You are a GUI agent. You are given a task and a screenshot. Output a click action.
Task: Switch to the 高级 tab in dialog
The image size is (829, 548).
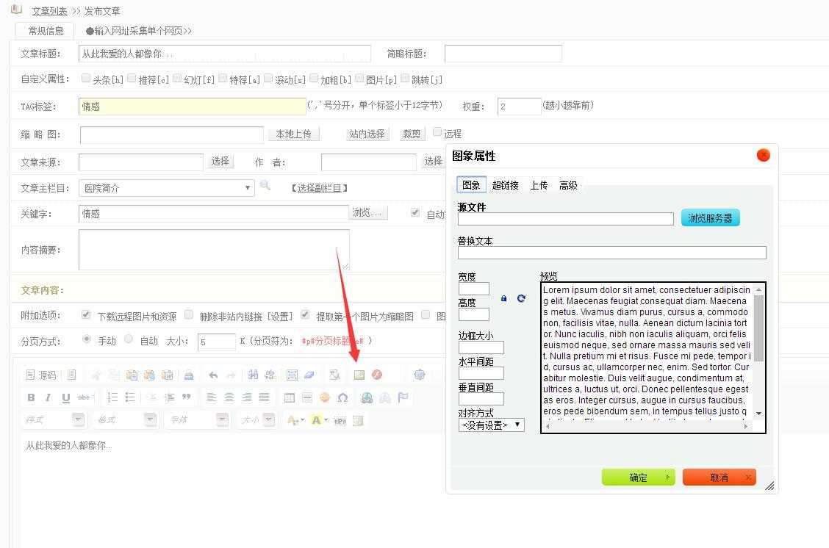pos(568,186)
